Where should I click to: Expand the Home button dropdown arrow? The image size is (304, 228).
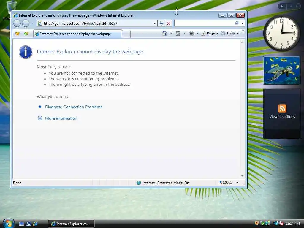171,33
